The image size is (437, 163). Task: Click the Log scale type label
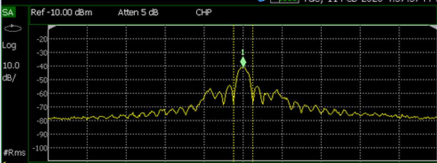click(9, 46)
